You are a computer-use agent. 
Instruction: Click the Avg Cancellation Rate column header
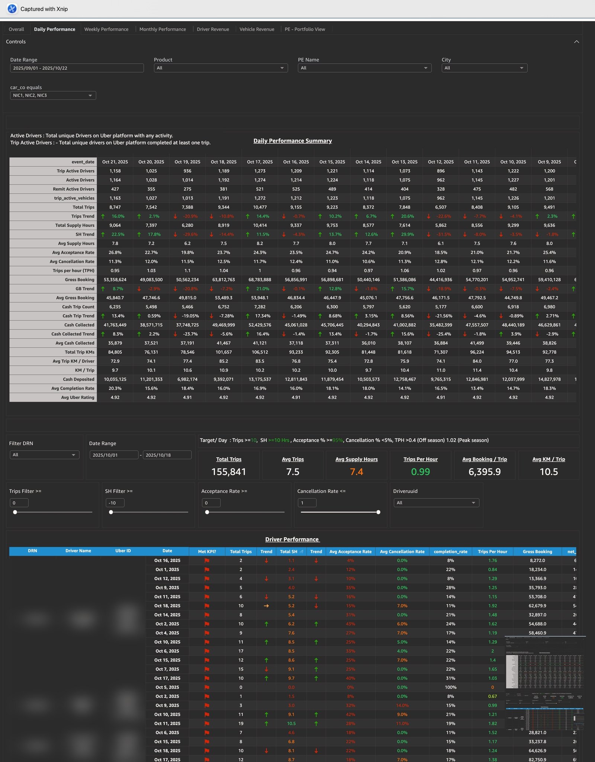[402, 552]
